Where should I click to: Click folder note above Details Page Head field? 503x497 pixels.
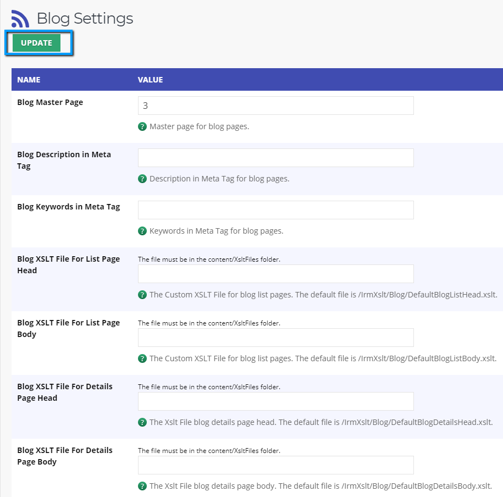tap(209, 387)
